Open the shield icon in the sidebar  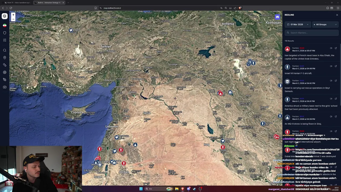[x=5, y=33]
